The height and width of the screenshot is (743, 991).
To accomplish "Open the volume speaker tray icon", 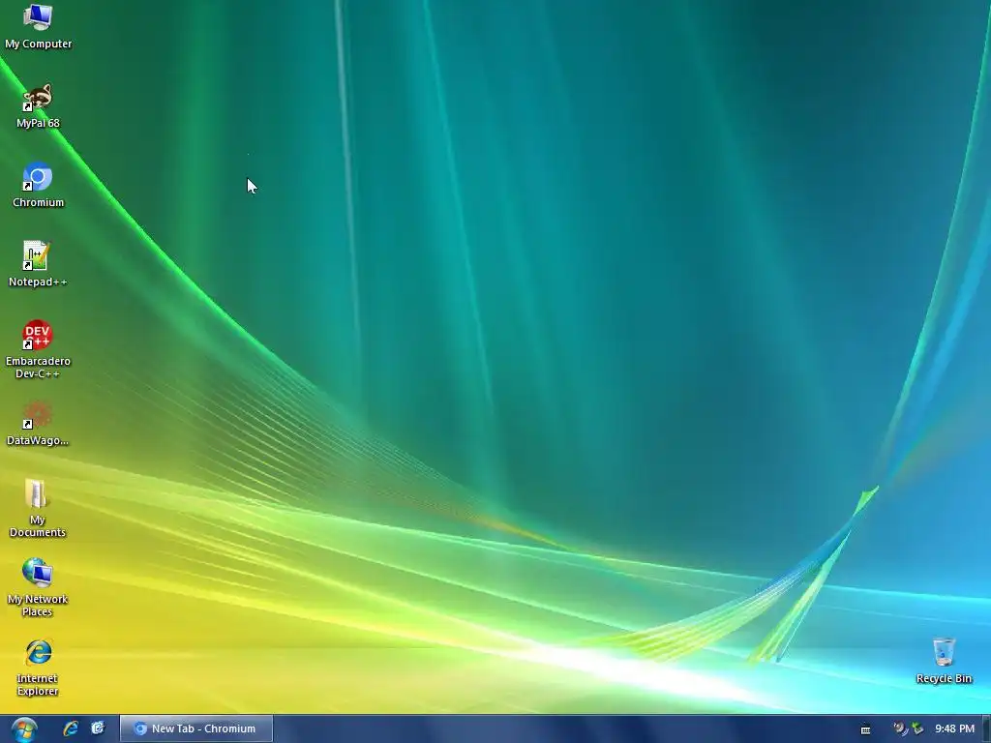I will [x=900, y=728].
